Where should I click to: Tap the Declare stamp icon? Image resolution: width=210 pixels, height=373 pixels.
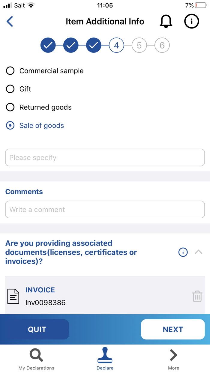[105, 355]
